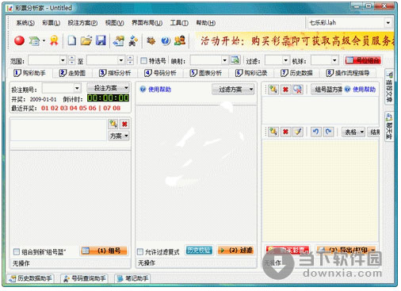Screen dimensions: 401x291
Task: Click the (1) 组号 button
Action: click(104, 251)
